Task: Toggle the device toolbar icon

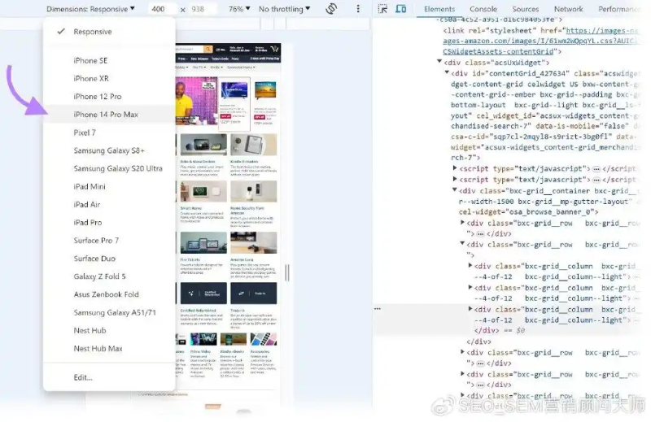Action: pyautogui.click(x=400, y=9)
